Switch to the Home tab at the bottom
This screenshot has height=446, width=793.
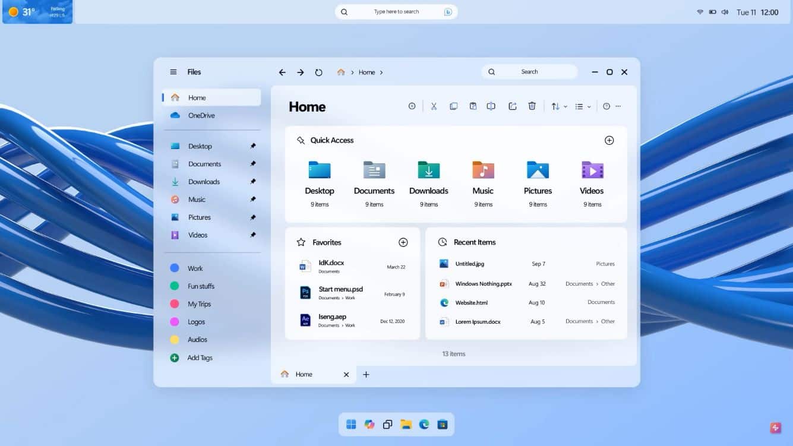[304, 374]
